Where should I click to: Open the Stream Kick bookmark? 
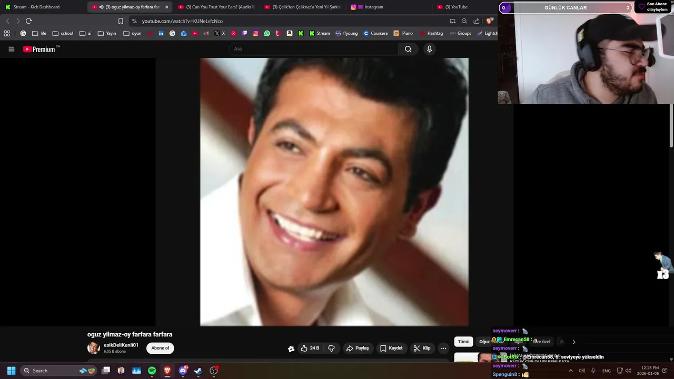319,33
